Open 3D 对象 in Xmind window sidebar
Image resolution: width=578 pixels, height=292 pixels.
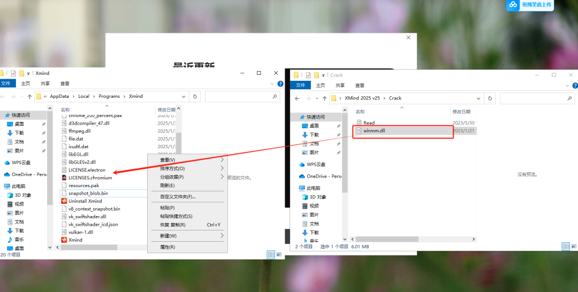click(20, 195)
